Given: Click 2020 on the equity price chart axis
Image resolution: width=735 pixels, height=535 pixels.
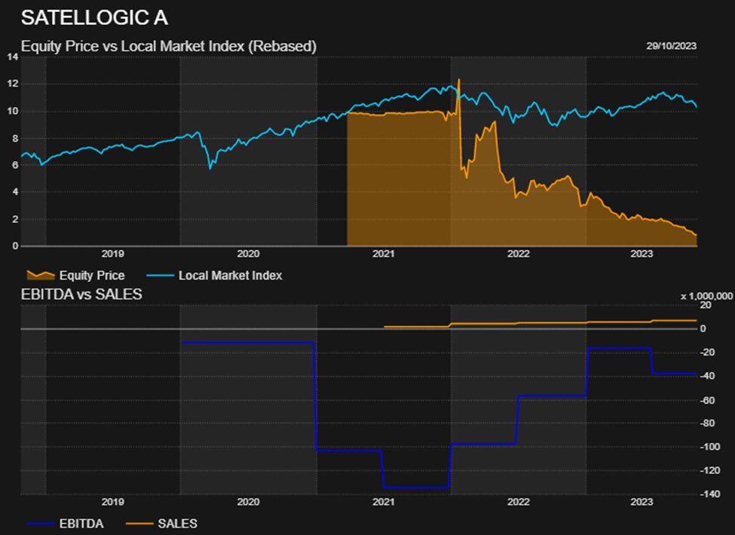Looking at the screenshot, I should click(x=248, y=254).
